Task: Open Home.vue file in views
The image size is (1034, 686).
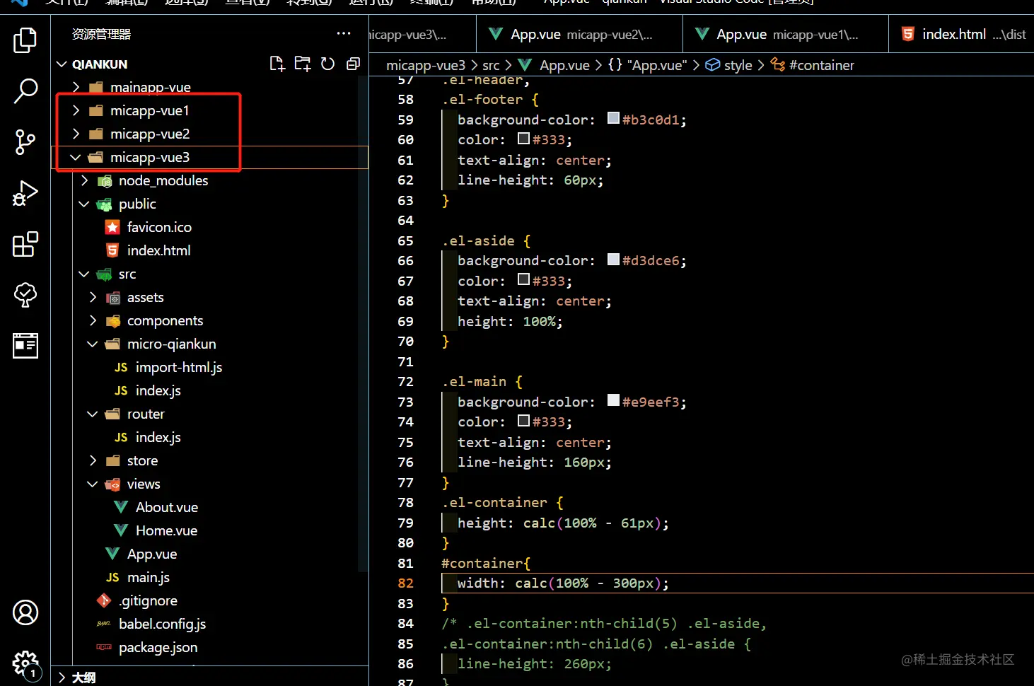Action: point(166,530)
